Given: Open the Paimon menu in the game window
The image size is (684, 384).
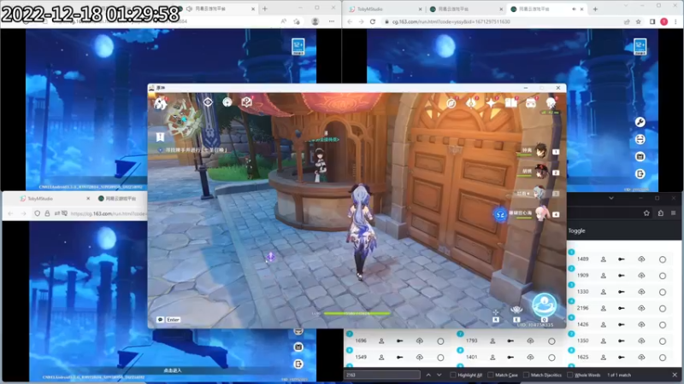Looking at the screenshot, I should pyautogui.click(x=160, y=103).
